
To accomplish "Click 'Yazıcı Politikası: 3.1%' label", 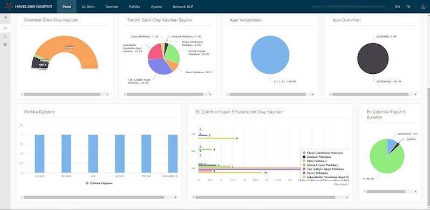I will click(145, 37).
